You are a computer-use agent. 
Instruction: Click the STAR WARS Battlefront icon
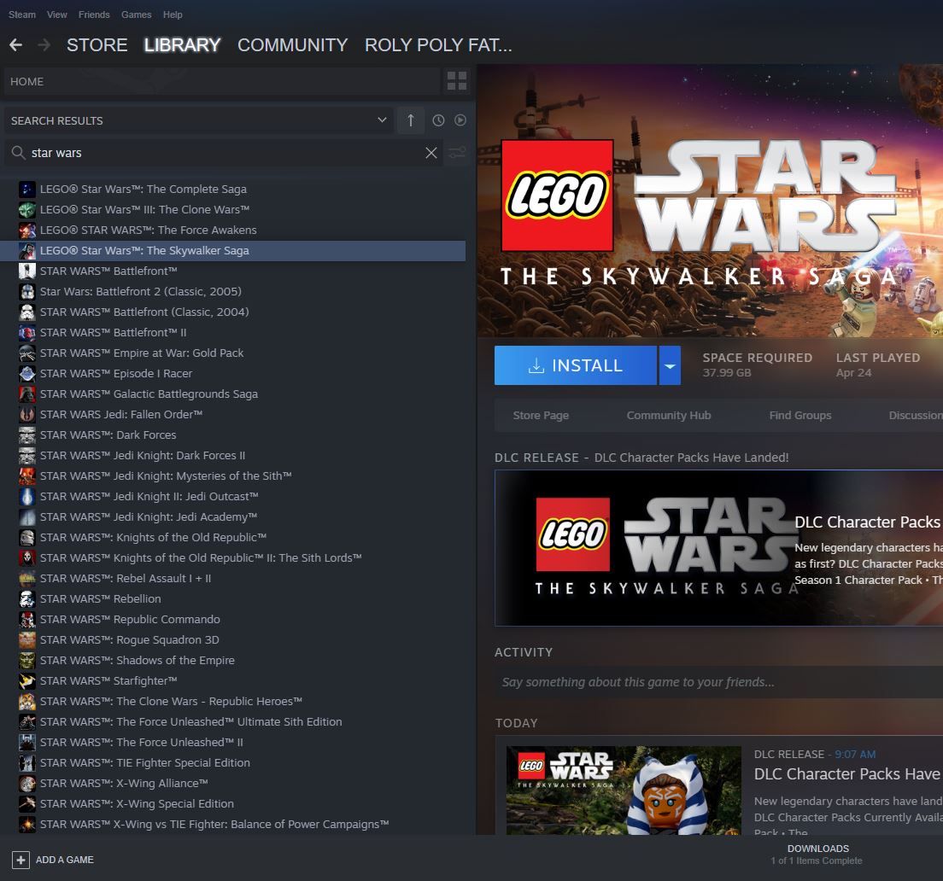pos(27,271)
